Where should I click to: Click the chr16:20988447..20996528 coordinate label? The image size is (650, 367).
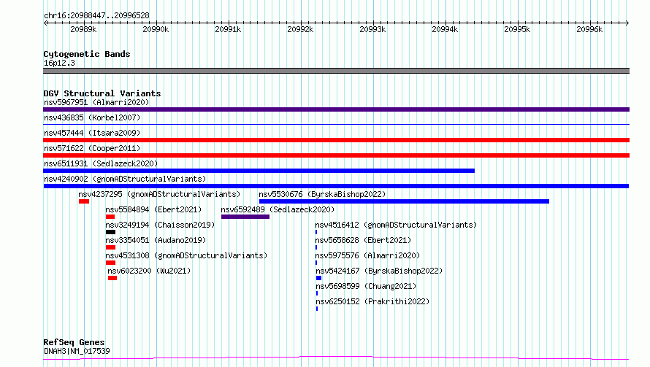pyautogui.click(x=96, y=16)
